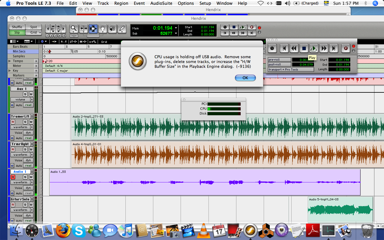This screenshot has height=240, width=384.
Task: Open transport = Pro Tools selector
Action: pos(291,70)
